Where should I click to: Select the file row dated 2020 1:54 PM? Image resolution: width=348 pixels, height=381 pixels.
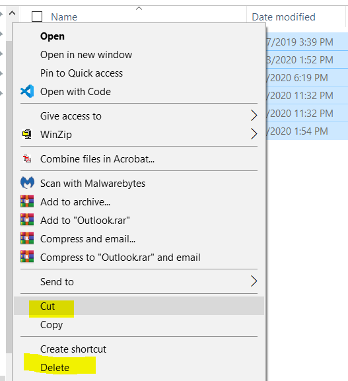[x=307, y=131]
